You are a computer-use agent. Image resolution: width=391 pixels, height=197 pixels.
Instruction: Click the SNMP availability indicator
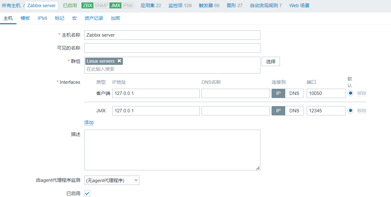tap(101, 6)
